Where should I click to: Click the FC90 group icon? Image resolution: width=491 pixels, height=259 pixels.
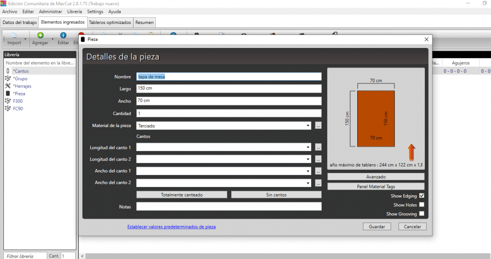tap(8, 108)
